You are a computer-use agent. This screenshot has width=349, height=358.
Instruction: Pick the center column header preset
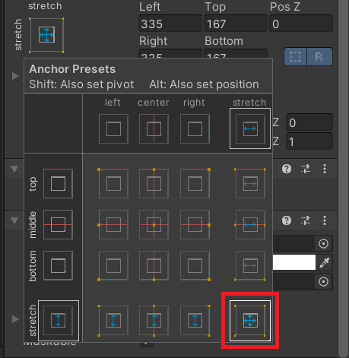154,128
